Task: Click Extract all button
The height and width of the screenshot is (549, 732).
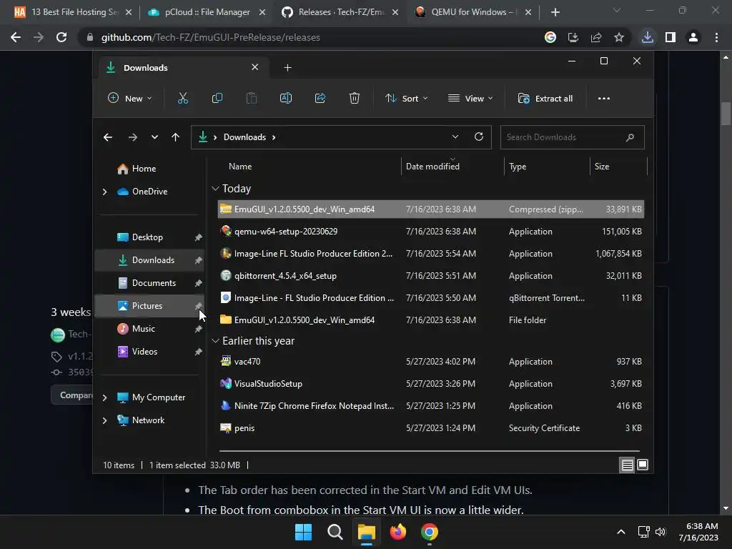Action: pos(545,98)
